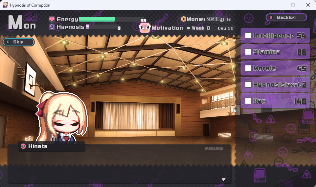Click the money amount '27500 yen'
316x187 pixels.
(x=219, y=19)
